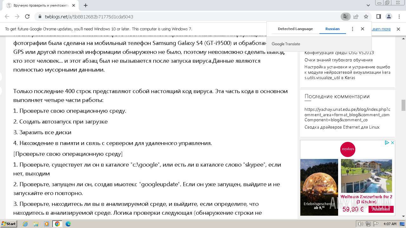Click the Google Translate icon in address bar
This screenshot has height=228, width=406.
[x=345, y=16]
